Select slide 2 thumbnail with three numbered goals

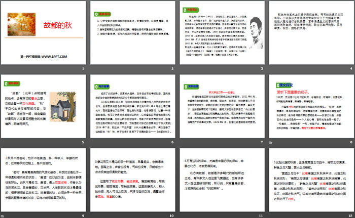click(x=133, y=33)
